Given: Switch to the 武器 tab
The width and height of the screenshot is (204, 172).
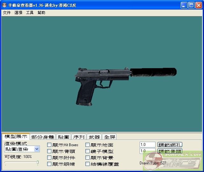Looking at the screenshot, I should coord(94,137).
